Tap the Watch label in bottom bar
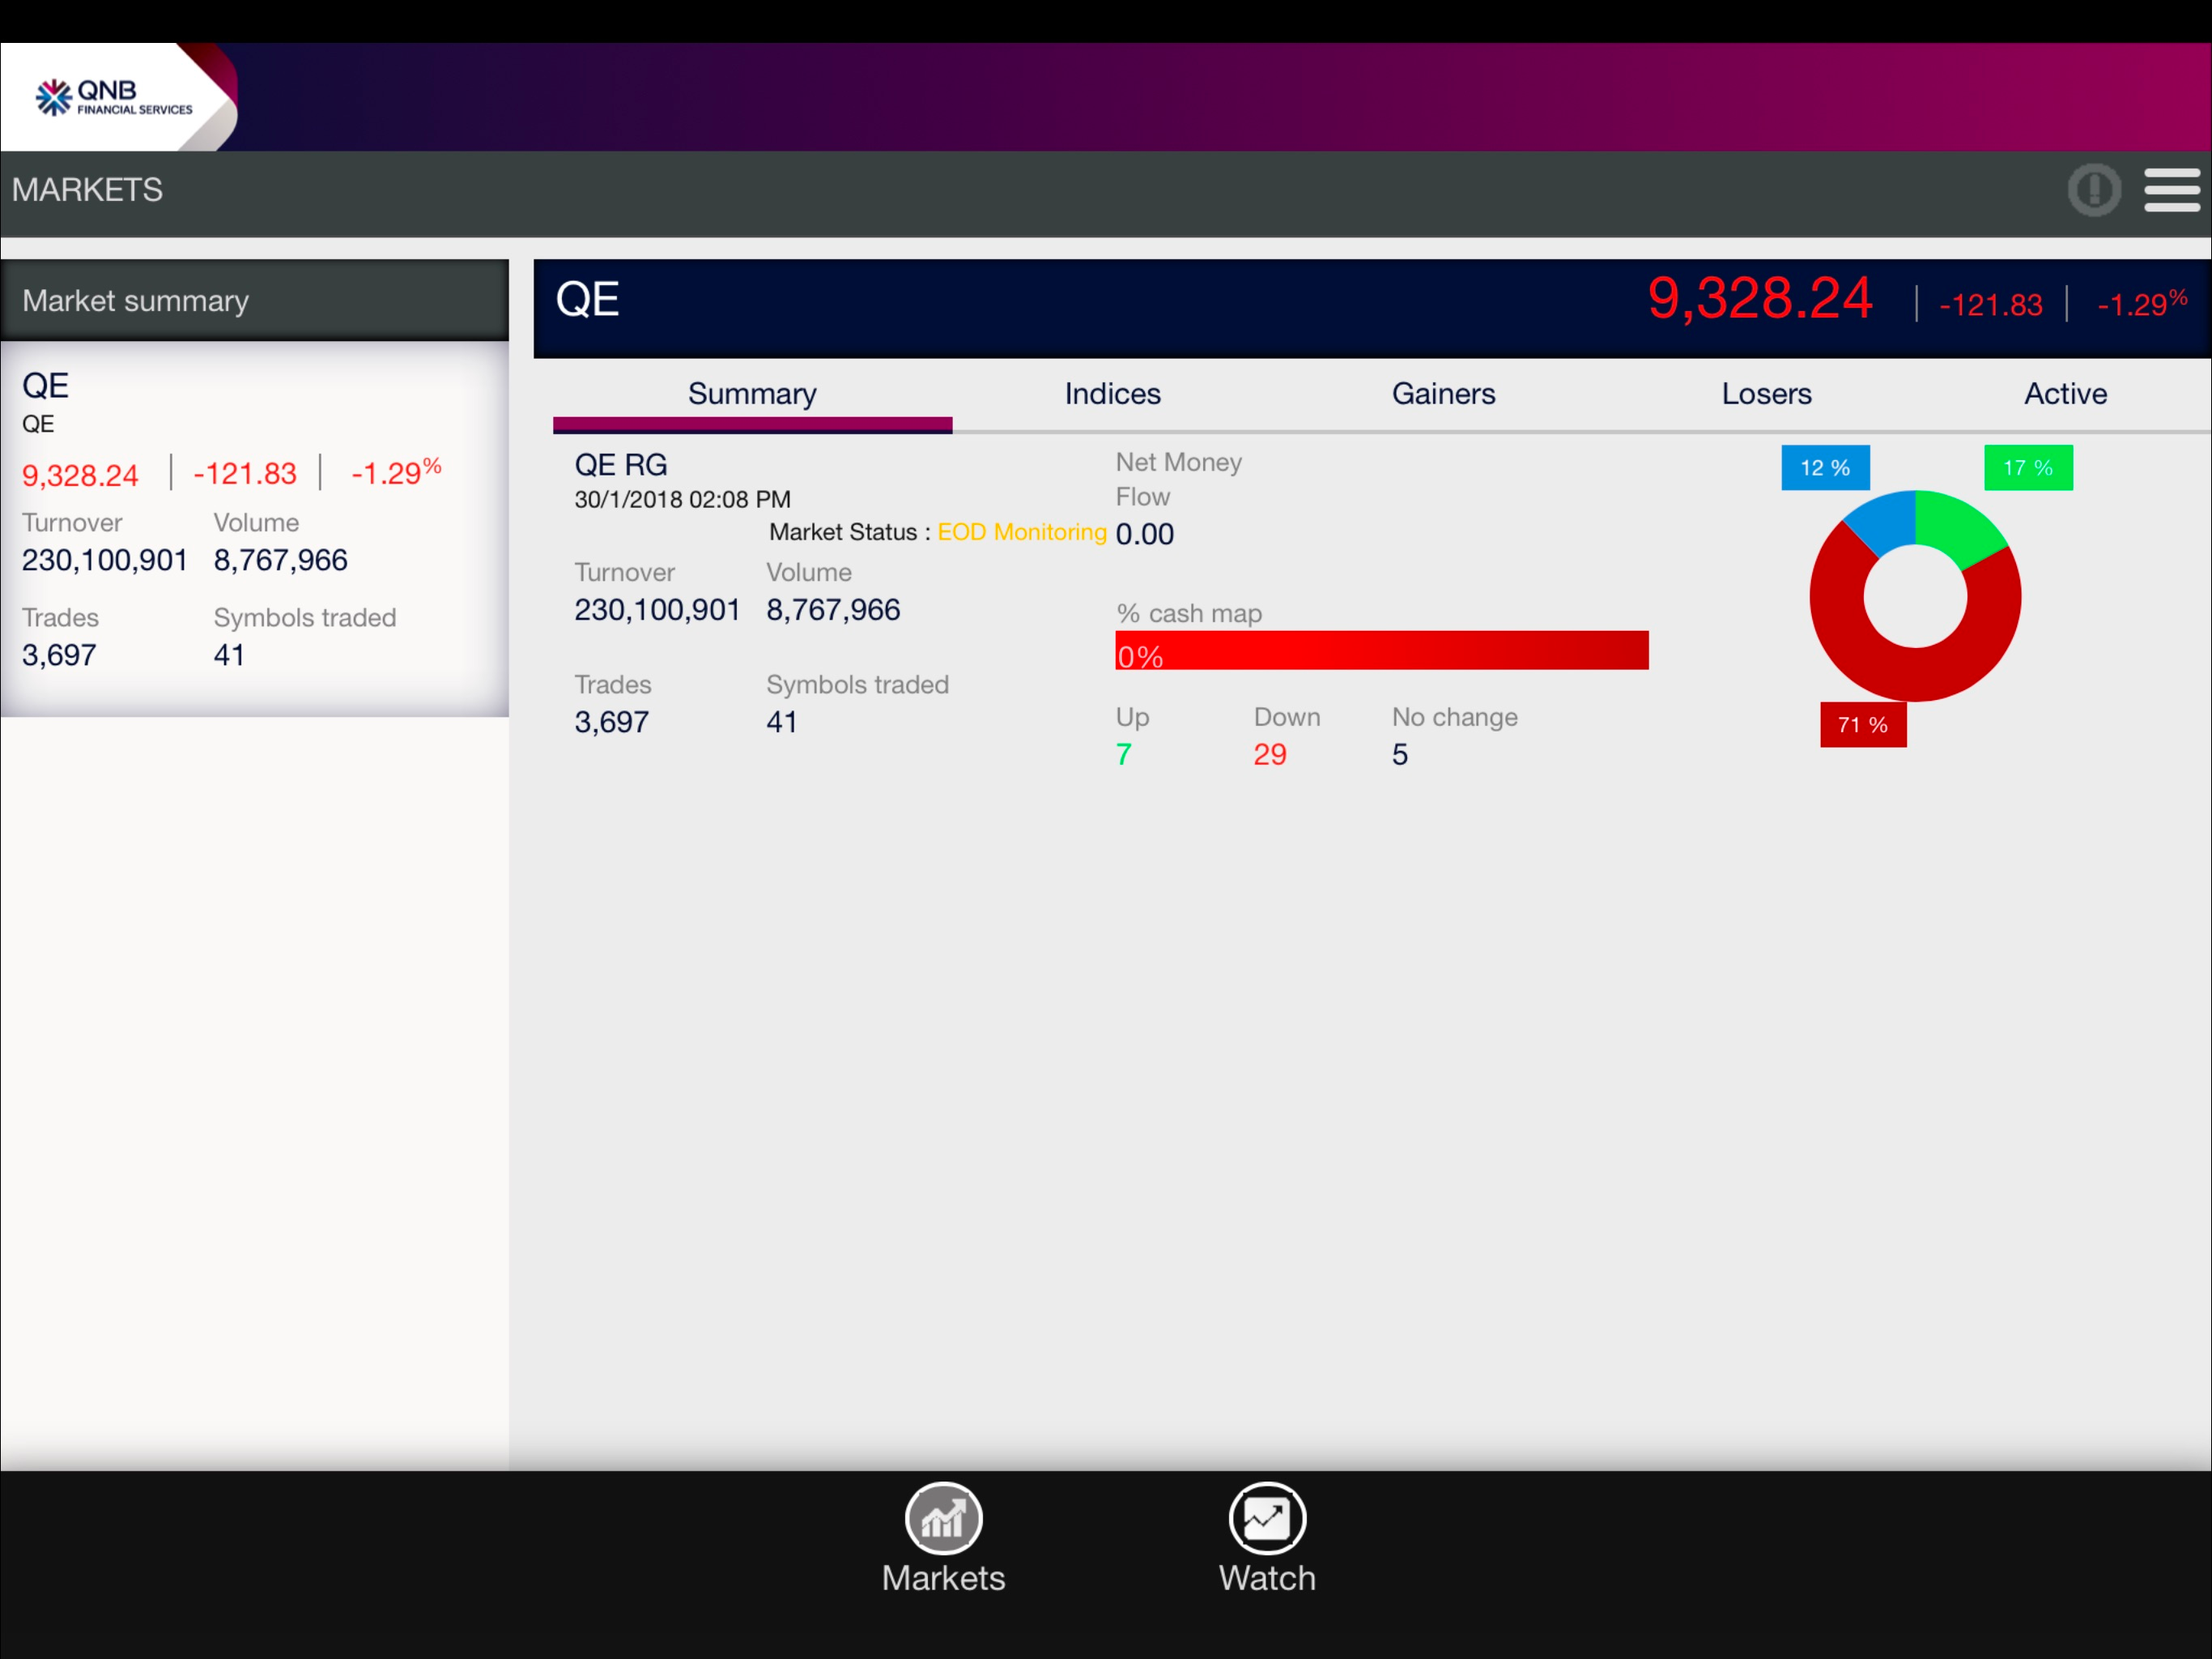Image resolution: width=2212 pixels, height=1659 pixels. (x=1267, y=1578)
